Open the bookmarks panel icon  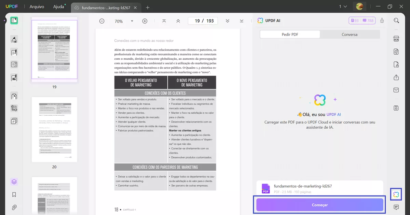tap(14, 195)
